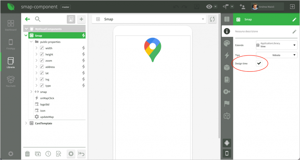
Task: Select the height property row
Action: (x=60, y=54)
